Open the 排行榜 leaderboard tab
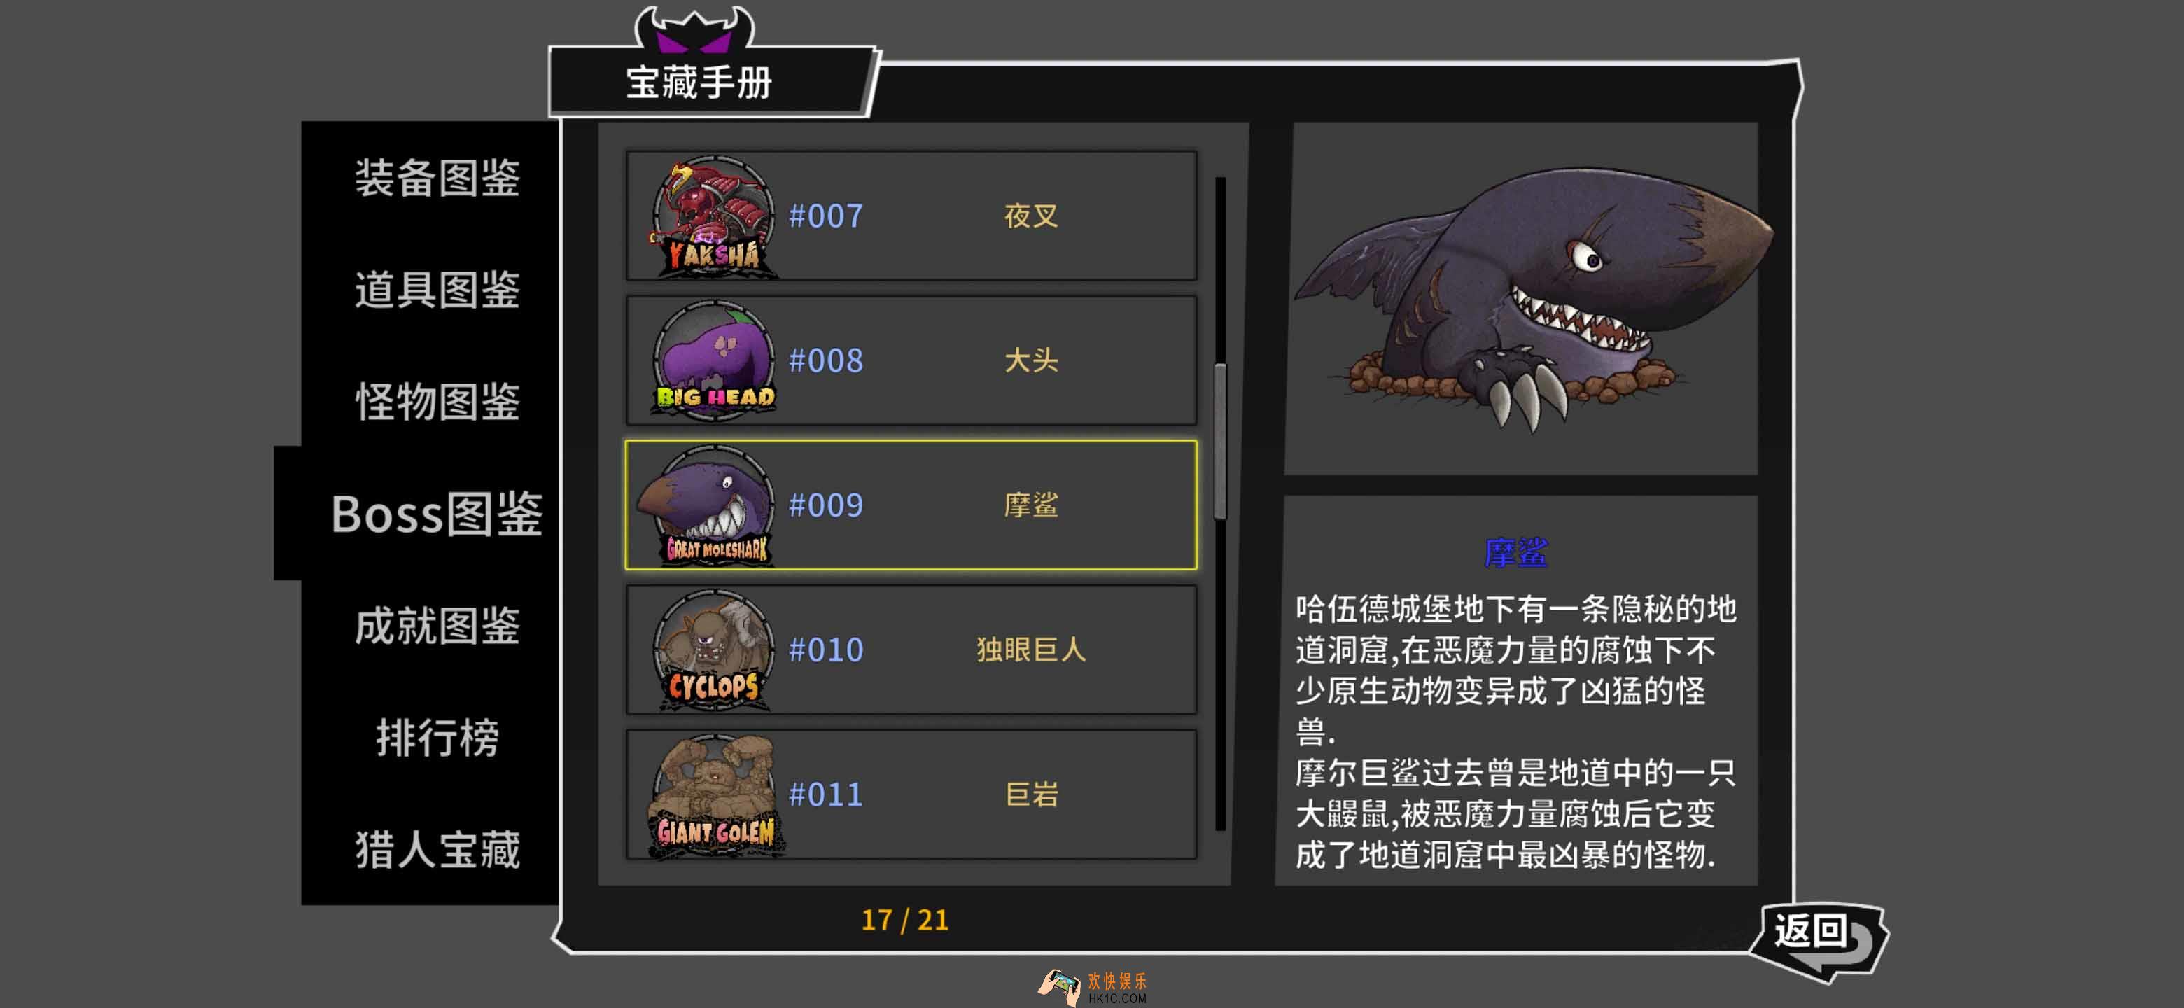This screenshot has width=2184, height=1008. 437,738
